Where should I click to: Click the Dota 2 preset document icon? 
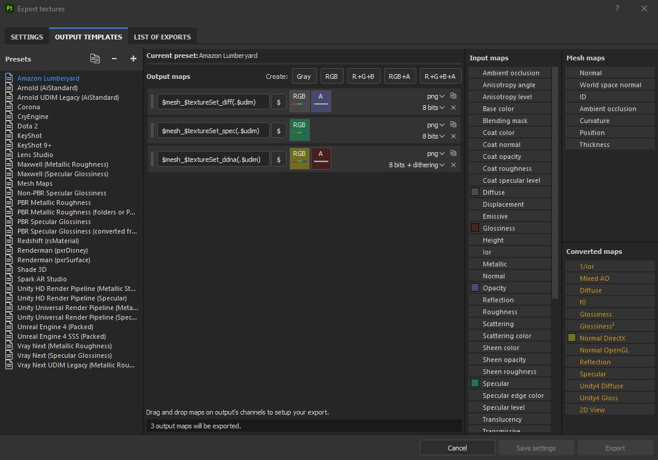pos(9,126)
